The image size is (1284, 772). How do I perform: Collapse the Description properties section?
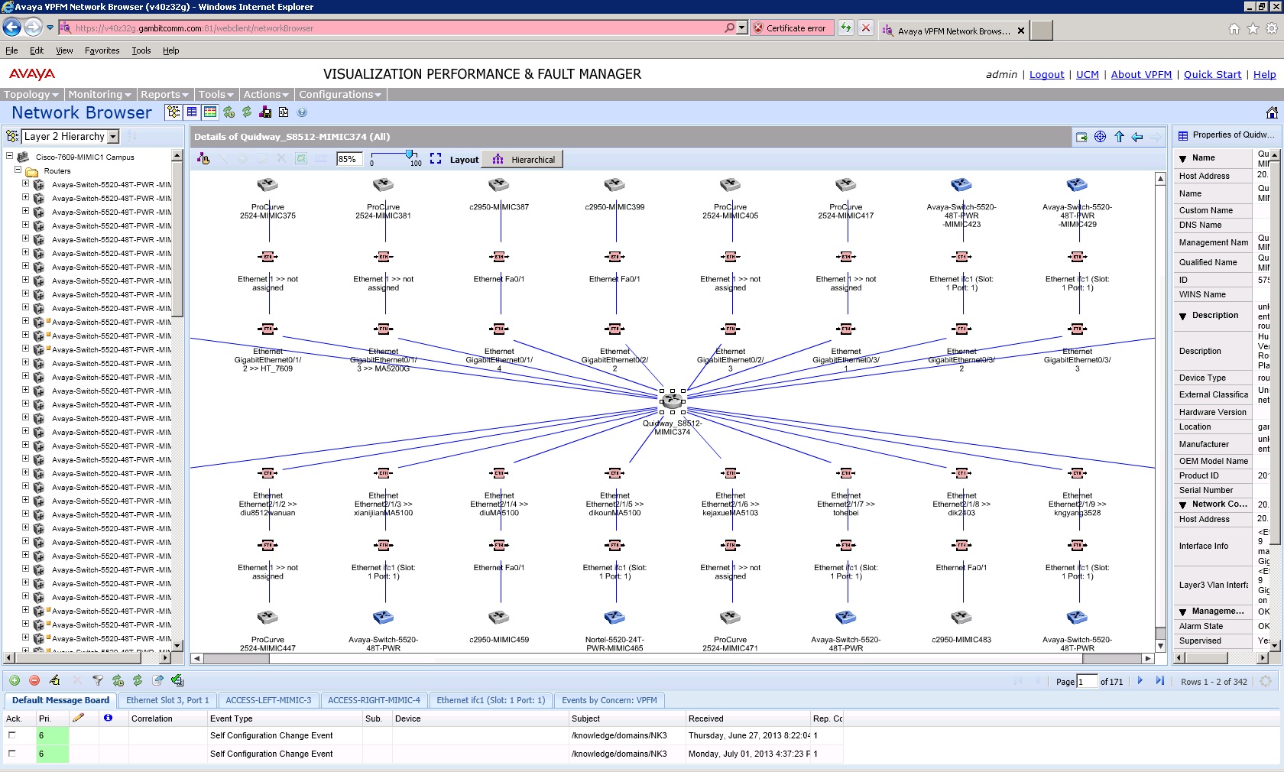click(x=1183, y=316)
